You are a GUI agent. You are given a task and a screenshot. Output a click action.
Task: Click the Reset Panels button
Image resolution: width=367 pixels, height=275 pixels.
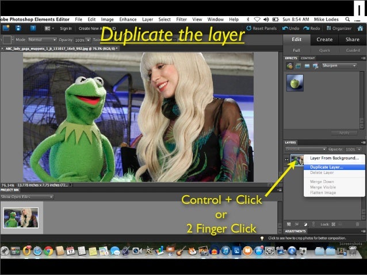262,28
